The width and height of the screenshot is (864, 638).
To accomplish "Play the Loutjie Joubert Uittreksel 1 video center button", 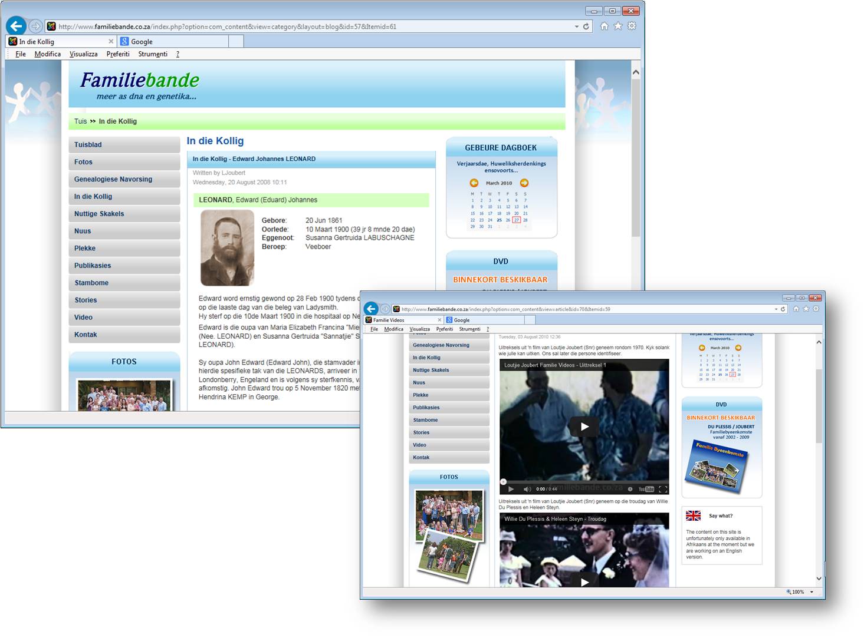I will tap(584, 427).
